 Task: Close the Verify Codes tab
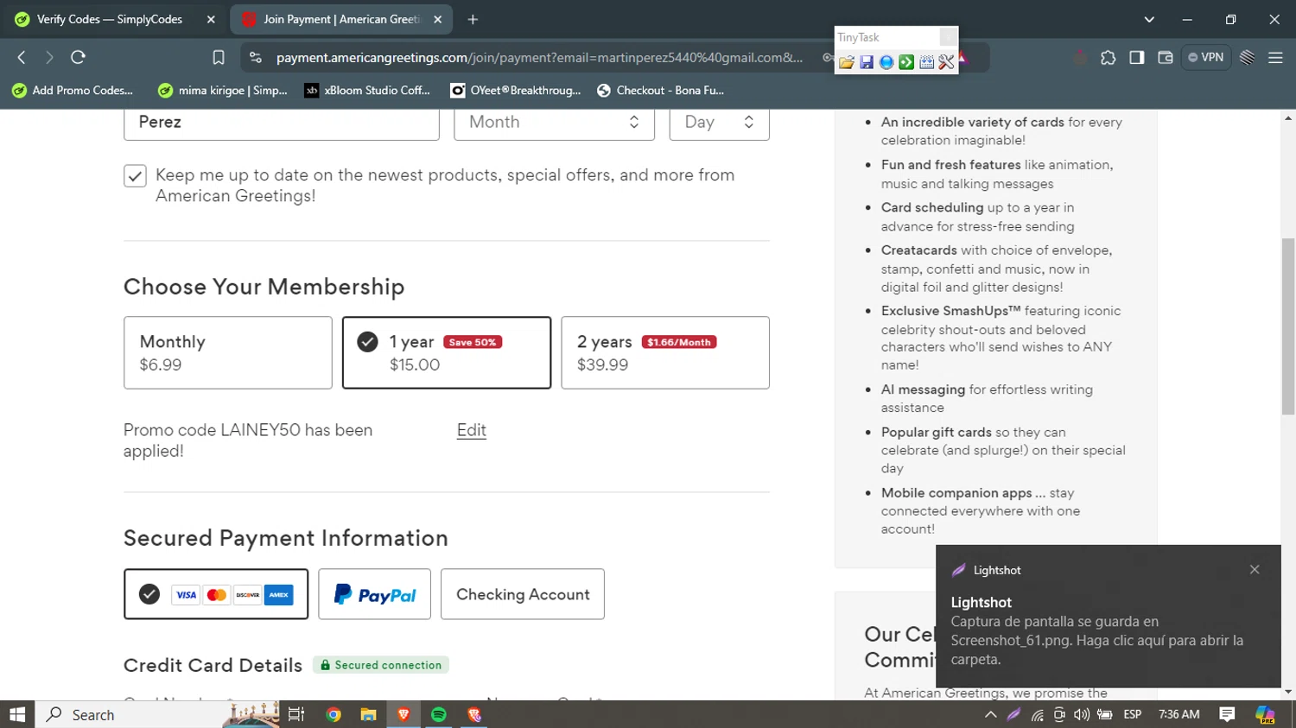click(211, 19)
